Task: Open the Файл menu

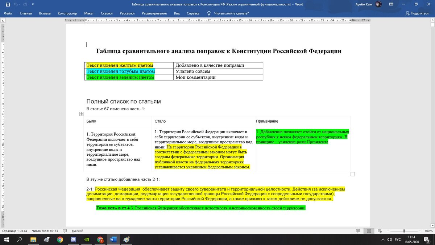Action: [x=8, y=13]
